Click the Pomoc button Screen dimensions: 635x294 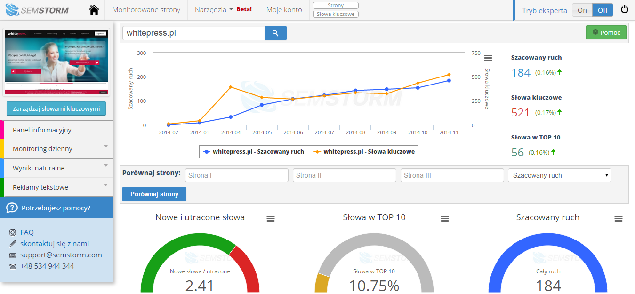point(606,32)
